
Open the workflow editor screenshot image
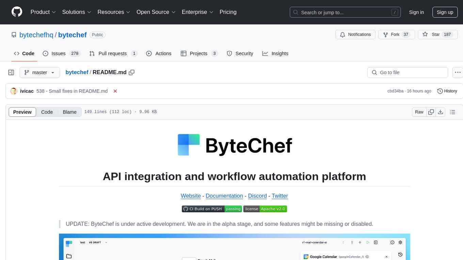235,247
